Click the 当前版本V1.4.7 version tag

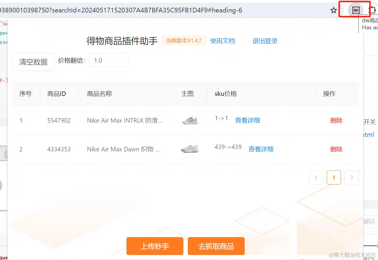point(184,40)
